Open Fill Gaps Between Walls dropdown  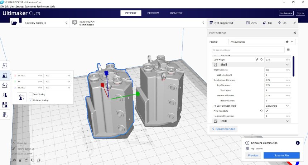(x=278, y=106)
